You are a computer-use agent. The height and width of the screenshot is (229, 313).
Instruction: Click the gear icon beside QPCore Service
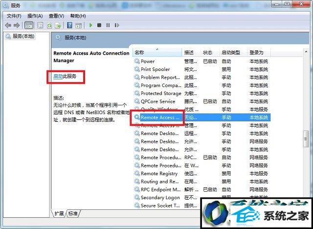(x=137, y=101)
